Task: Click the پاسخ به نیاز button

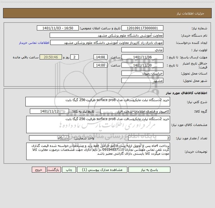Action: [149, 169]
